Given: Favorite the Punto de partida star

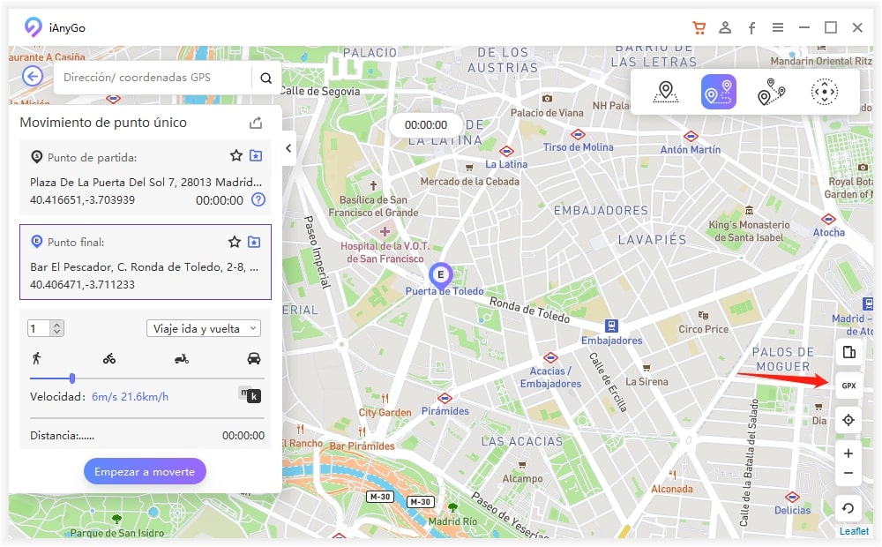Looking at the screenshot, I should (x=235, y=156).
